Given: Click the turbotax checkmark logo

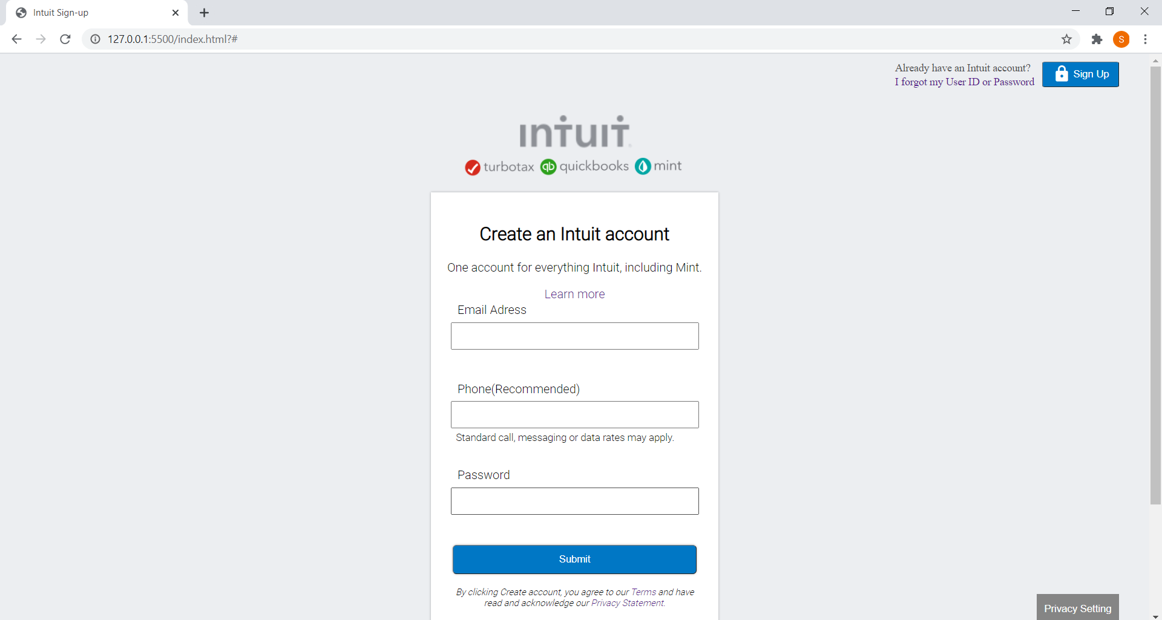Looking at the screenshot, I should [x=473, y=168].
